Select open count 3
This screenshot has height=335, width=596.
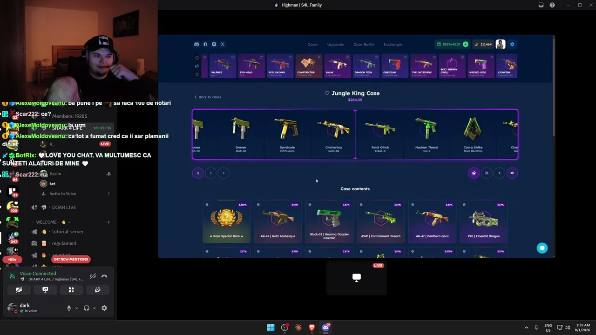223,173
